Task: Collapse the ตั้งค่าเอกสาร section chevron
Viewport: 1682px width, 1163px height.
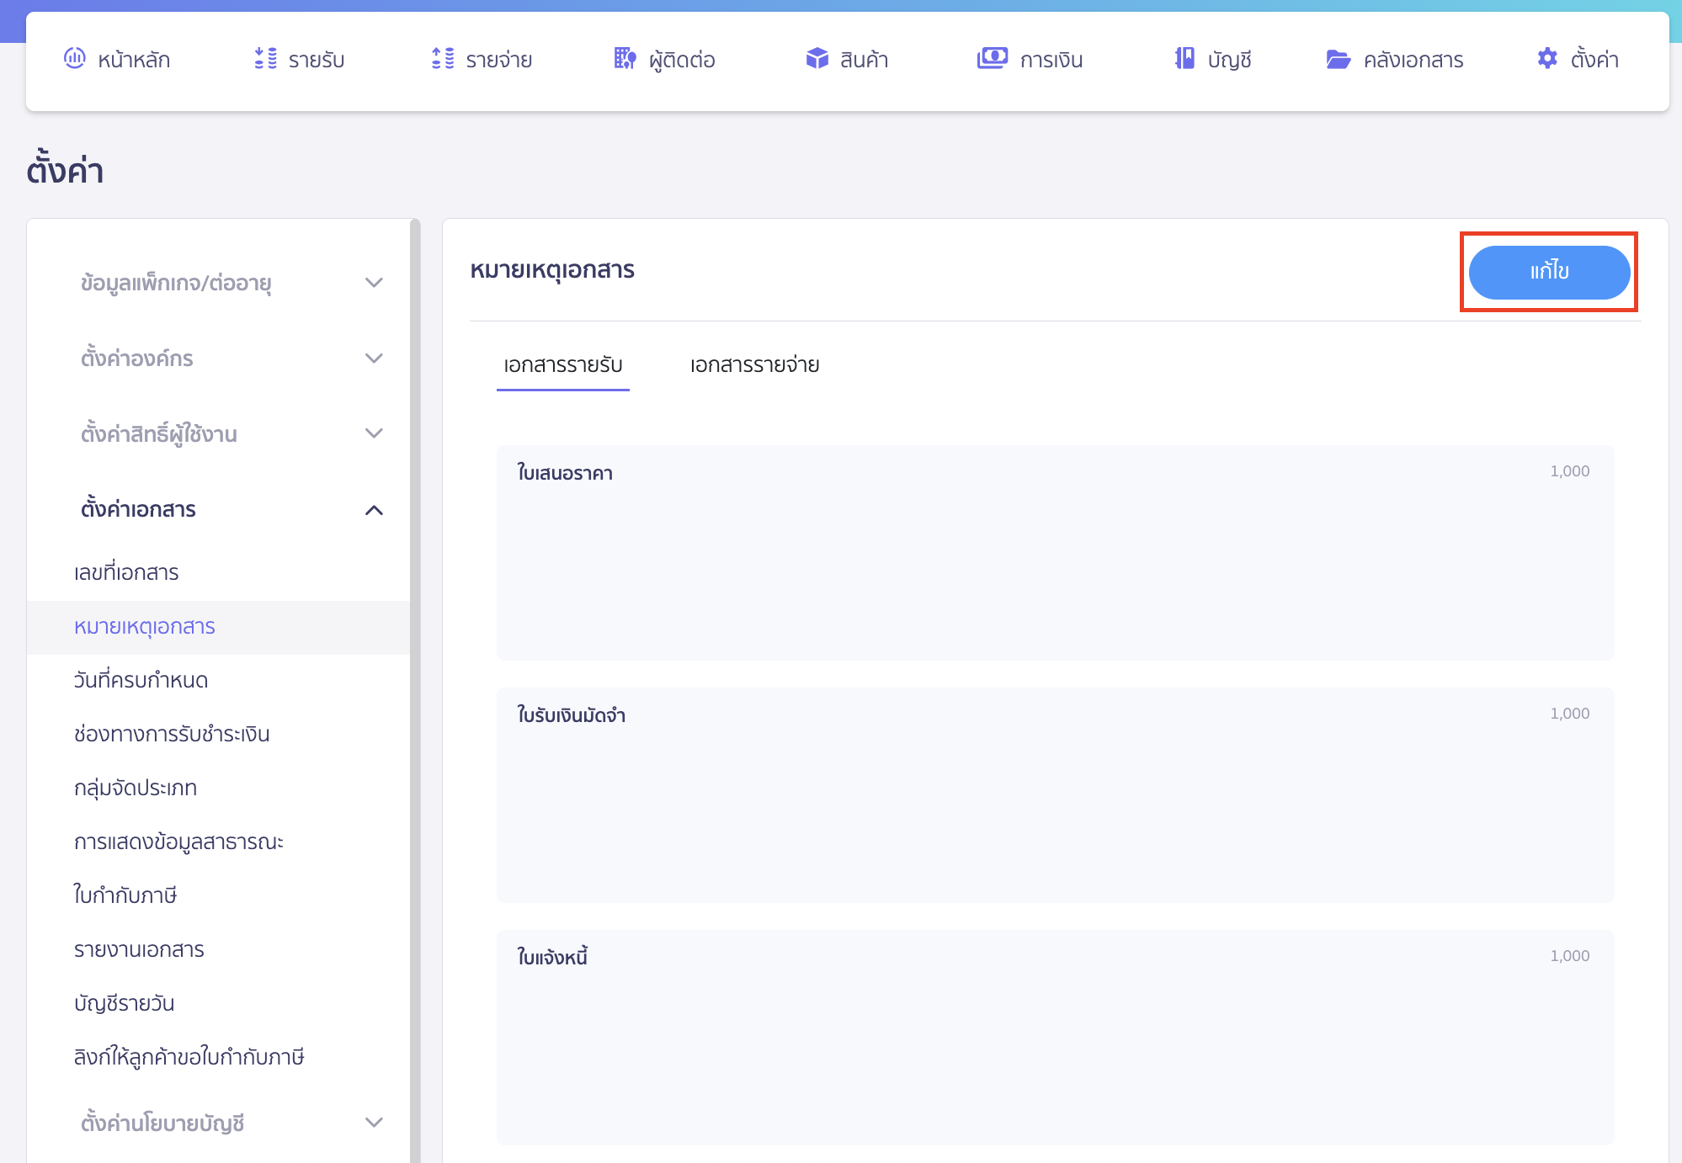Action: [x=374, y=510]
